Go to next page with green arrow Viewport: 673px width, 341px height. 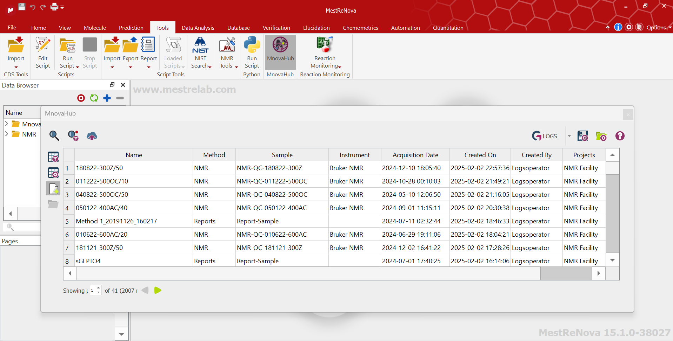pyautogui.click(x=158, y=290)
